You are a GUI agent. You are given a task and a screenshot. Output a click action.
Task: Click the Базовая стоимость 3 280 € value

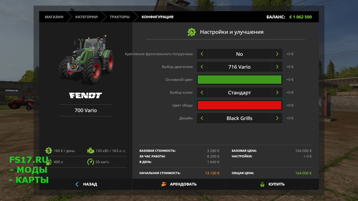tap(213, 151)
